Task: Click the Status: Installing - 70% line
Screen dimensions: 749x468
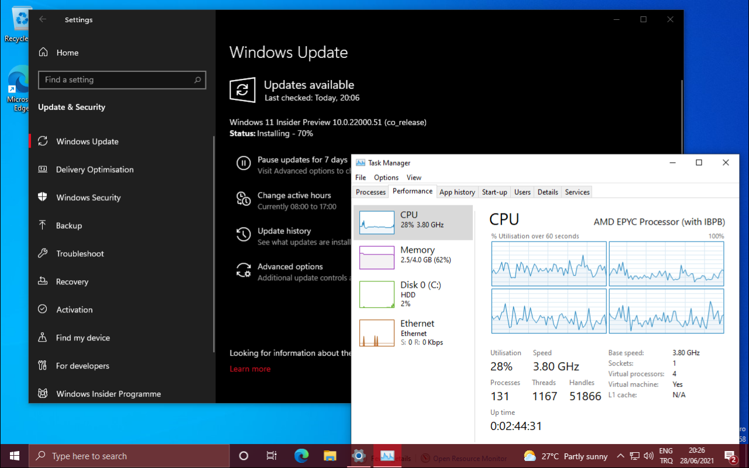Action: [x=271, y=133]
